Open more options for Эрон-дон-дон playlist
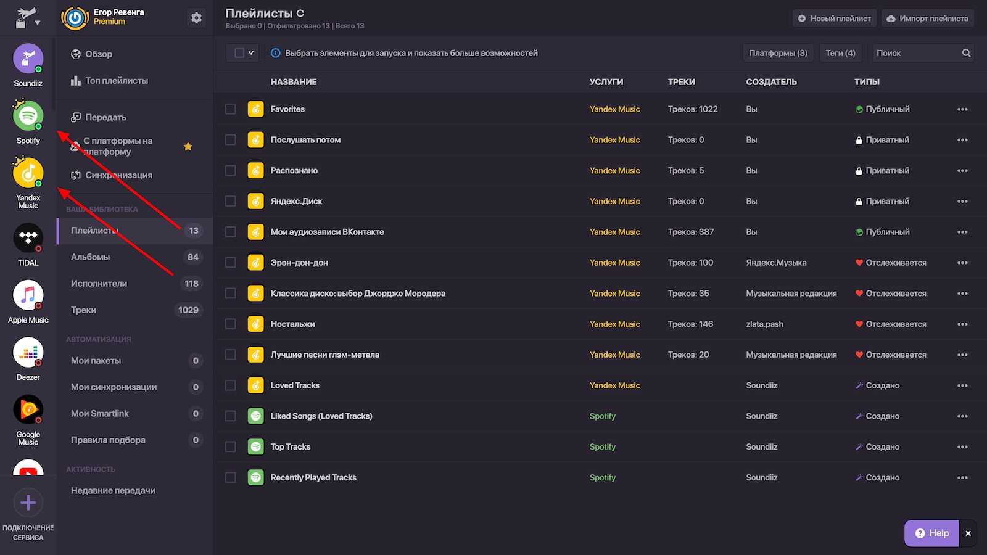987x555 pixels. coord(962,263)
